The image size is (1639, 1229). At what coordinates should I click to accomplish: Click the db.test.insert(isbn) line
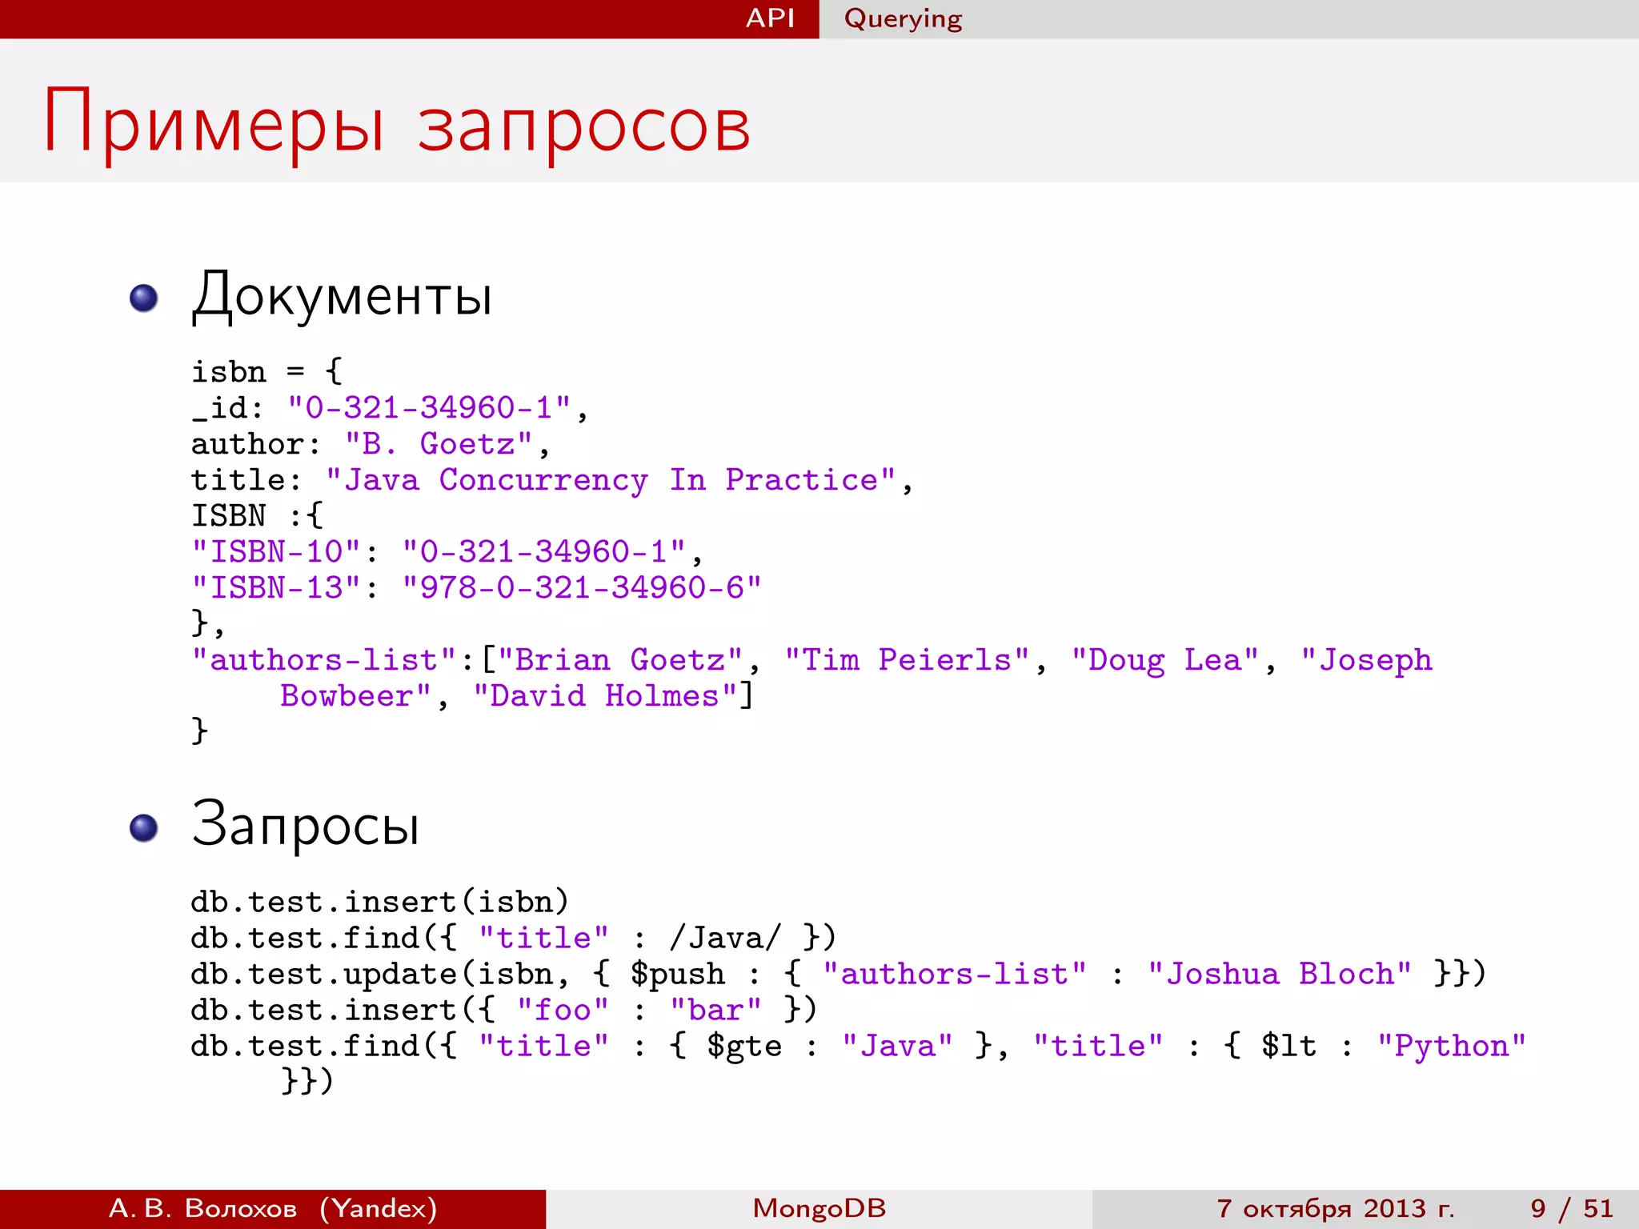[380, 902]
